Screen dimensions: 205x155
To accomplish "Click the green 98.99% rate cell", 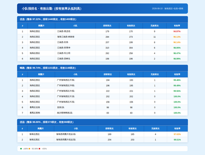I will tap(177, 59).
